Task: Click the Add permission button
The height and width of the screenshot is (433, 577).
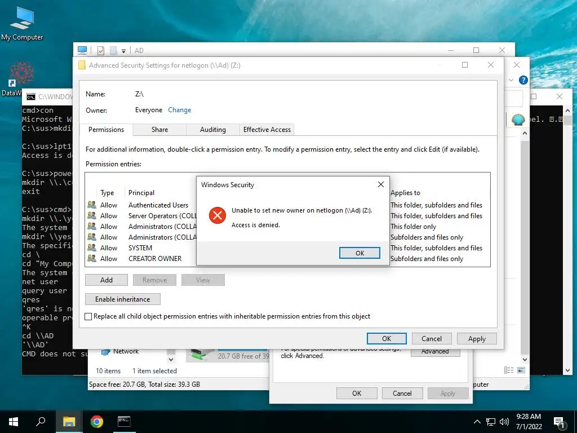Action: [106, 280]
